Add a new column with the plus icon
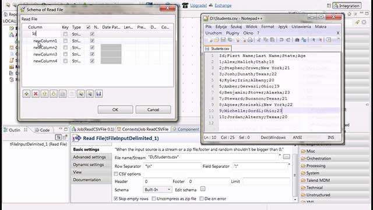The width and height of the screenshot is (373, 210). pos(26,94)
